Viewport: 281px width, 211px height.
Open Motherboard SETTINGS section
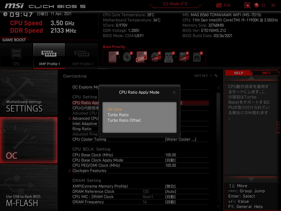coord(29,93)
